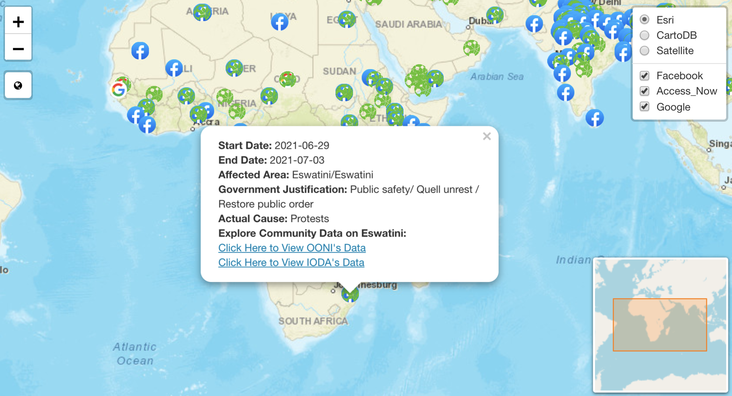Click the Chad marker with Google overlay
The height and width of the screenshot is (396, 732).
point(287,79)
